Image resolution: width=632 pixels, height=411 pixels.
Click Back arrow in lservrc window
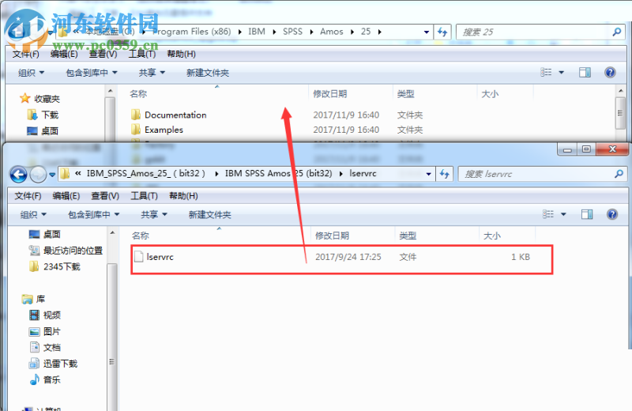tap(18, 174)
